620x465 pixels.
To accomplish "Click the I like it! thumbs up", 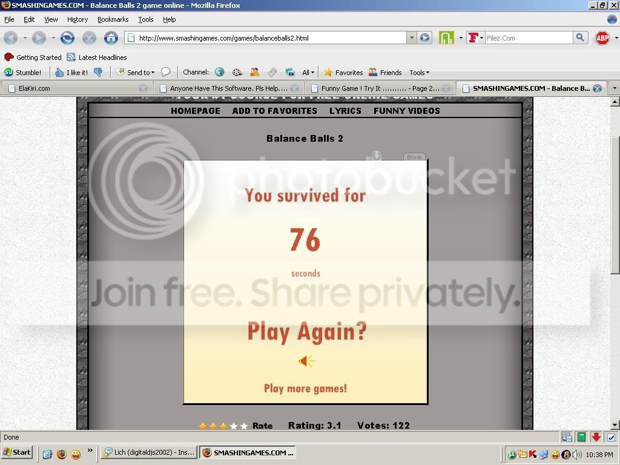I will [x=71, y=73].
